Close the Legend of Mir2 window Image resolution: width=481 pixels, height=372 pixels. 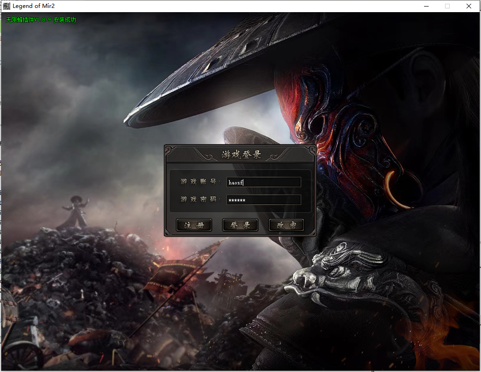tap(469, 6)
